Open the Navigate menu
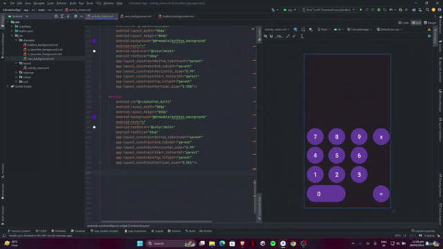This screenshot has height=249, width=443. click(39, 3)
